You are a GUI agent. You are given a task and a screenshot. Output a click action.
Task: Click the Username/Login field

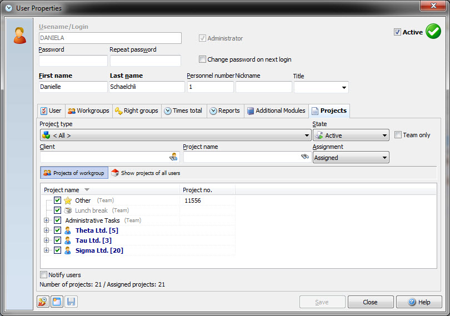pyautogui.click(x=110, y=38)
